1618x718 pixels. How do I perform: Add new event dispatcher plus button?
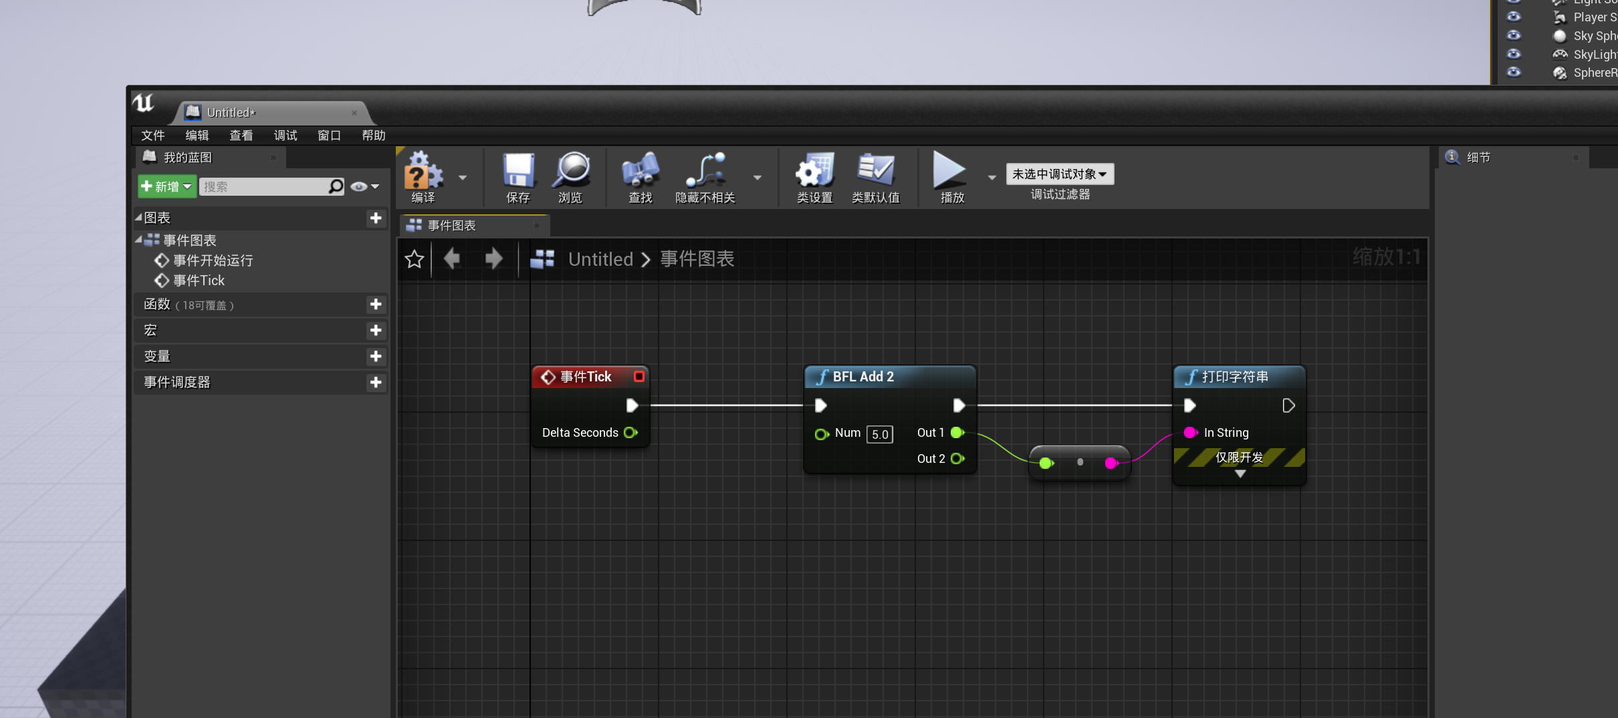point(376,382)
